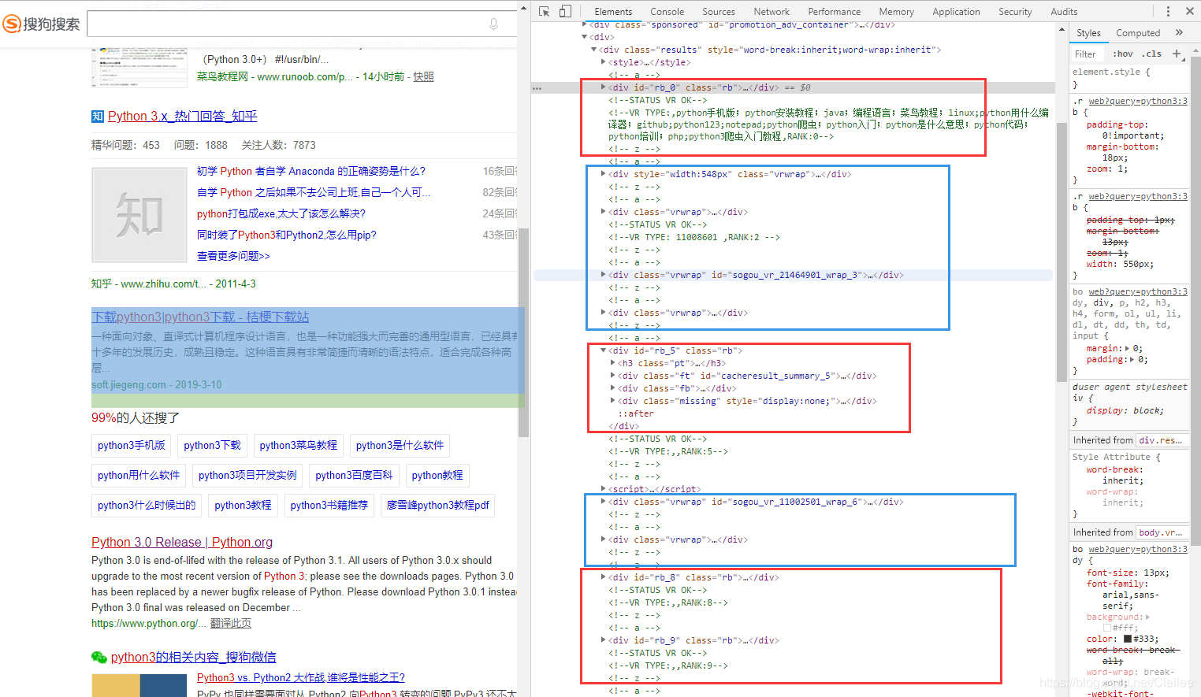1201x697 pixels.
Task: Click python3百度百科 related search button
Action: click(x=354, y=476)
